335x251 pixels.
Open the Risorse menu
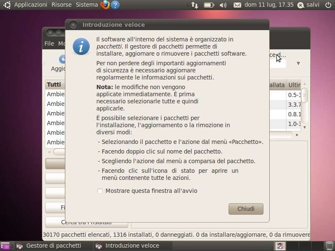(x=62, y=5)
